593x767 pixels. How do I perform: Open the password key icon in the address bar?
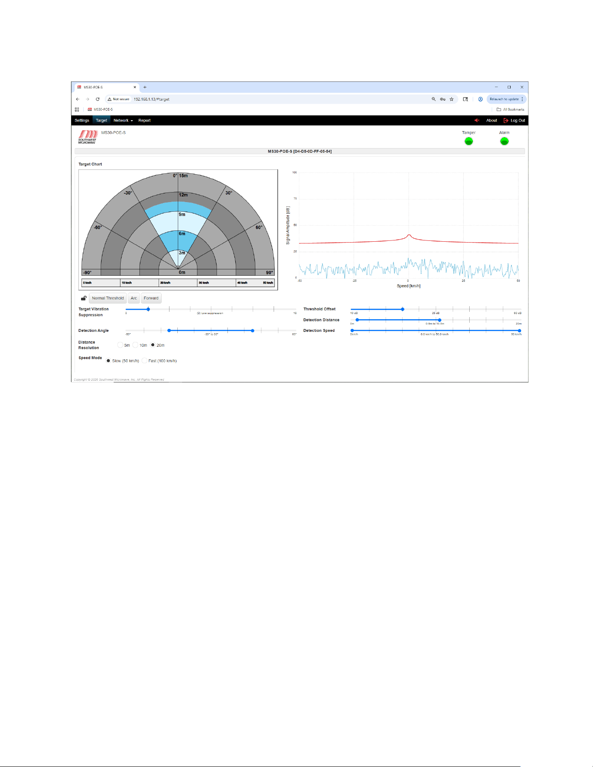pos(443,99)
